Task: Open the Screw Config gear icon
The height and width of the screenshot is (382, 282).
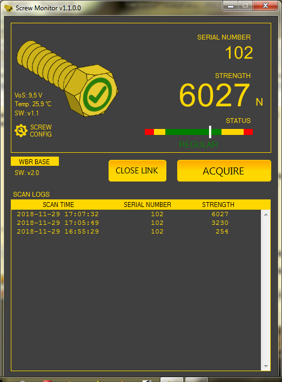Action: tap(21, 131)
